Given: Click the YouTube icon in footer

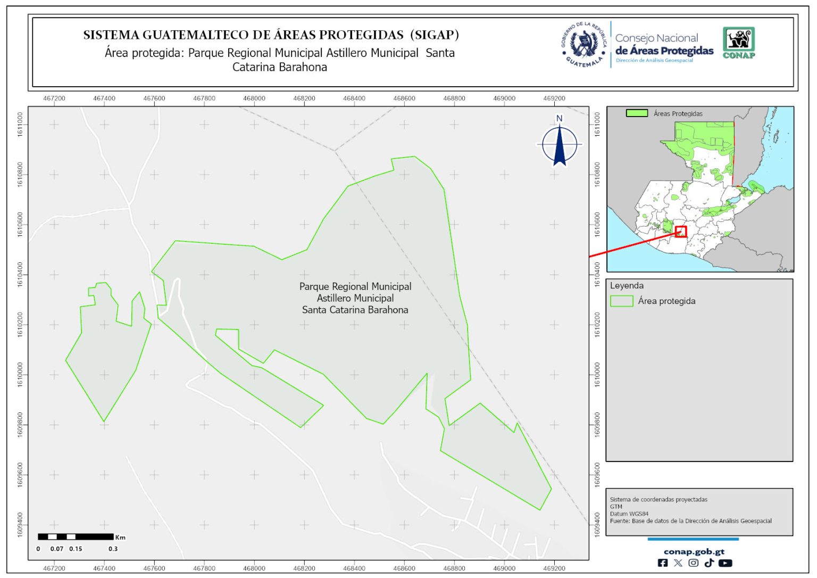Looking at the screenshot, I should [x=726, y=563].
